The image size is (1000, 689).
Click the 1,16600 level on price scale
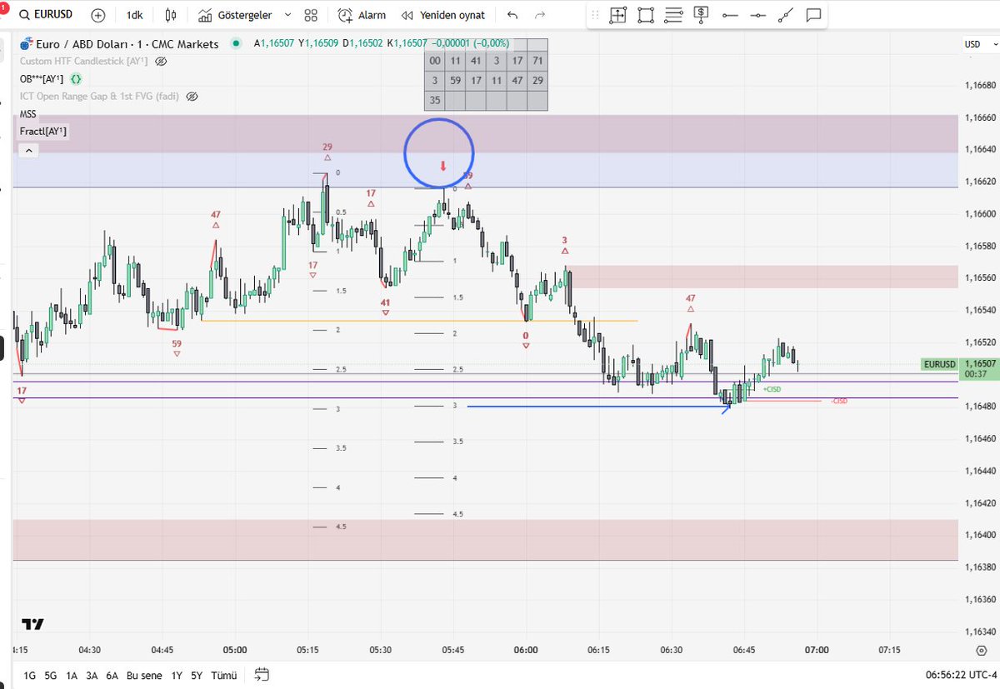coord(980,213)
